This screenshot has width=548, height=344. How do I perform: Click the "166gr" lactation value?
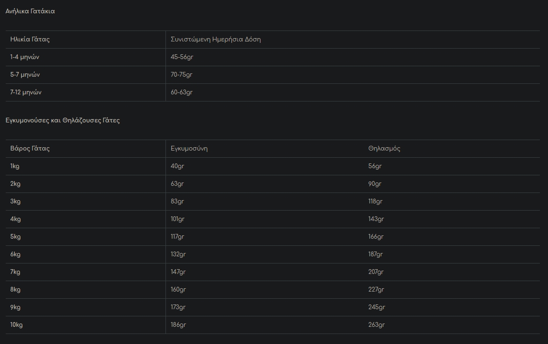tap(376, 237)
